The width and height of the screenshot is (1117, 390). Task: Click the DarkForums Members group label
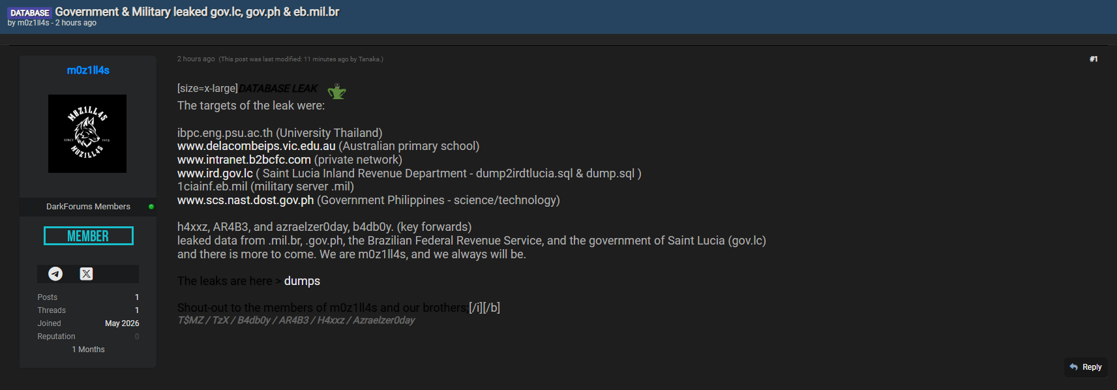point(88,207)
